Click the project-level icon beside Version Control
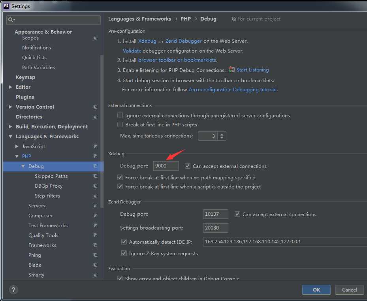Viewport: 367px width, 301px height. tap(95, 107)
